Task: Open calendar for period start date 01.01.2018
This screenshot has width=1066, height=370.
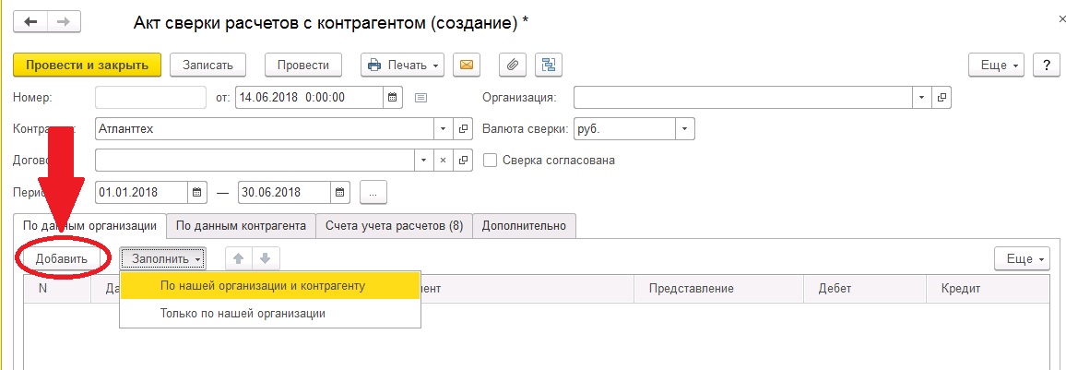Action: pos(198,193)
